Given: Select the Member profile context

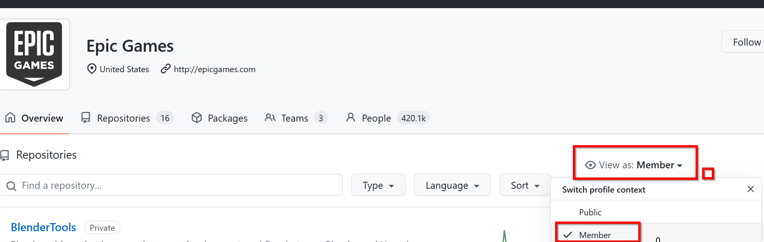Looking at the screenshot, I should coord(656,233).
